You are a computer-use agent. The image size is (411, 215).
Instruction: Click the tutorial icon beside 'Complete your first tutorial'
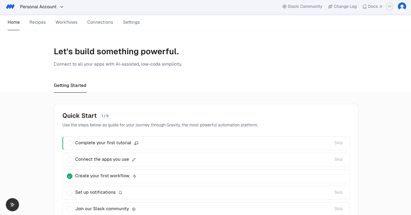coord(136,143)
